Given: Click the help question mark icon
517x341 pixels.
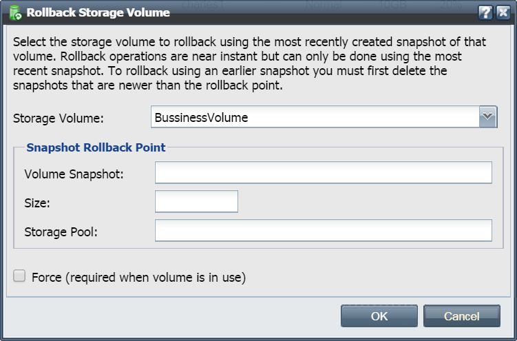Looking at the screenshot, I should [485, 13].
